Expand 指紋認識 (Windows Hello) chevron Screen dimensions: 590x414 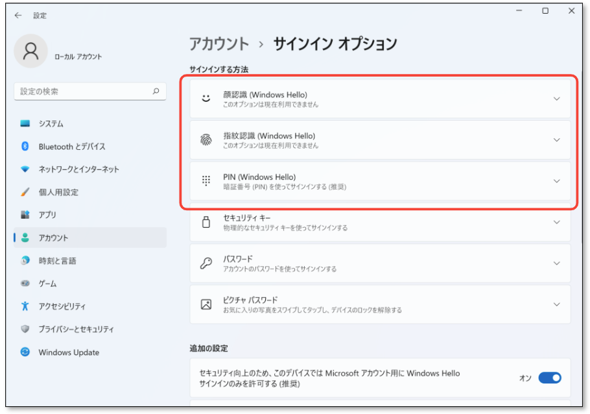556,140
